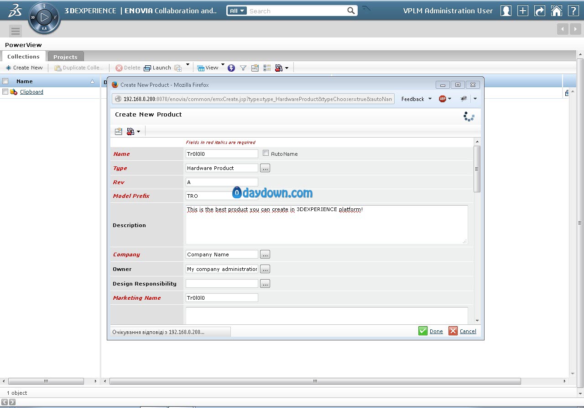
Task: Click Create New in toolbar
Action: pyautogui.click(x=24, y=68)
